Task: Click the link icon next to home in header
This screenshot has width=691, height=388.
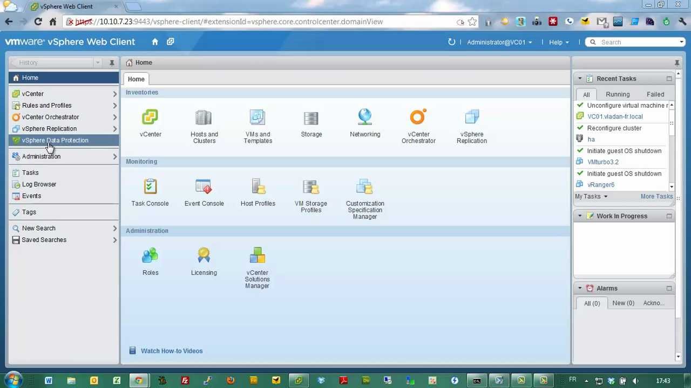Action: click(x=170, y=41)
